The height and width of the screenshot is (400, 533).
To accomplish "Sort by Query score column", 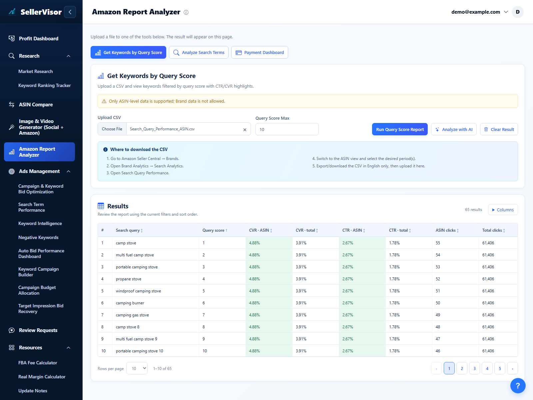I will pos(215,230).
